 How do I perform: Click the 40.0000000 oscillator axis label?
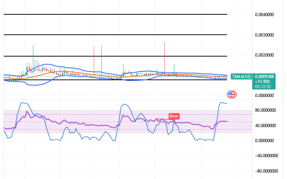coord(266,126)
